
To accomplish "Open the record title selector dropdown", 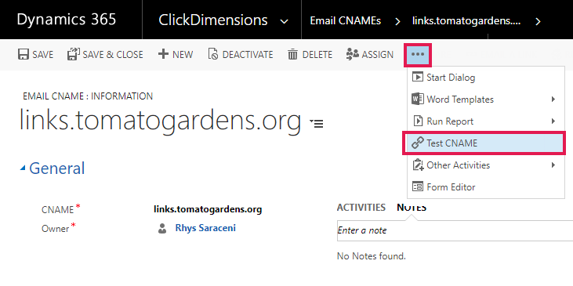I will point(317,123).
